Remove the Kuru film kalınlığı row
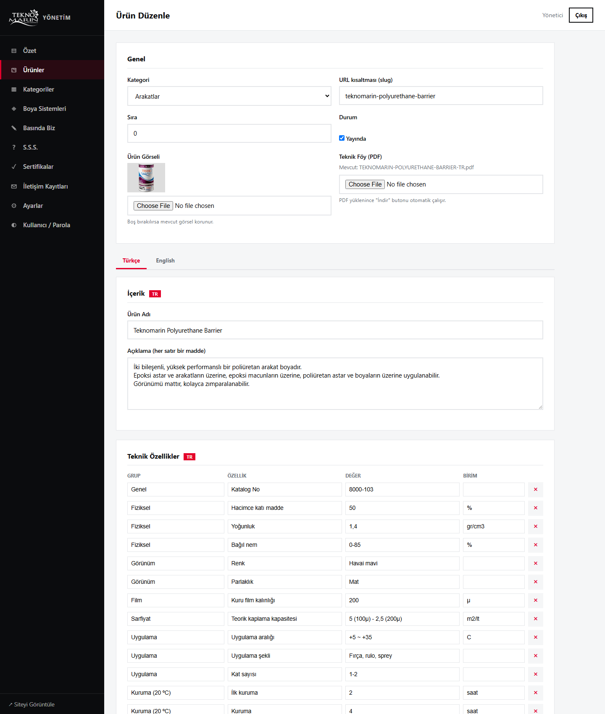605x714 pixels. tap(536, 600)
